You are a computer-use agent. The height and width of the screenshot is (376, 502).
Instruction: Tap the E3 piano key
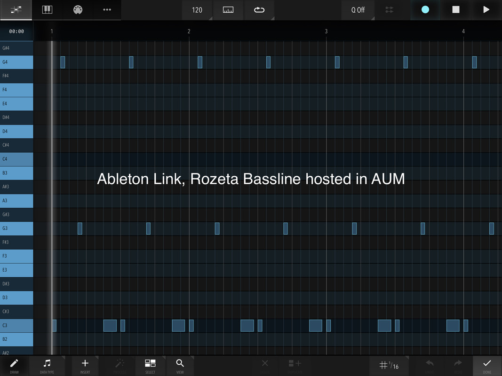16,270
